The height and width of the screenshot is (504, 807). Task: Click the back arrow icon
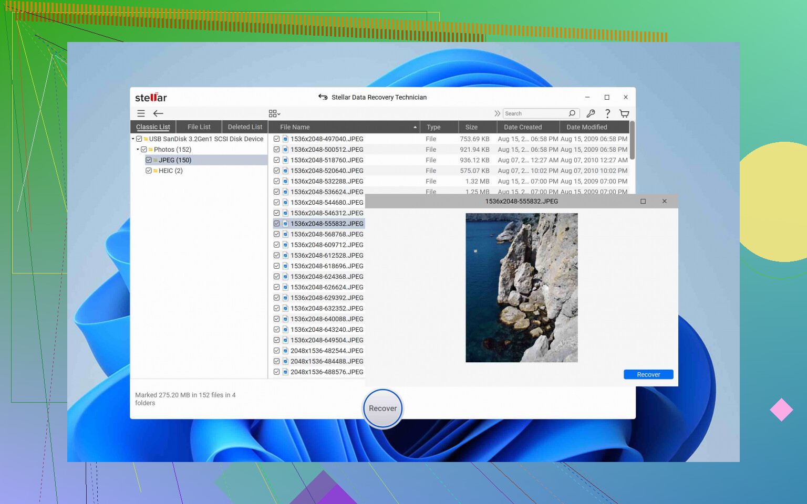pos(158,113)
